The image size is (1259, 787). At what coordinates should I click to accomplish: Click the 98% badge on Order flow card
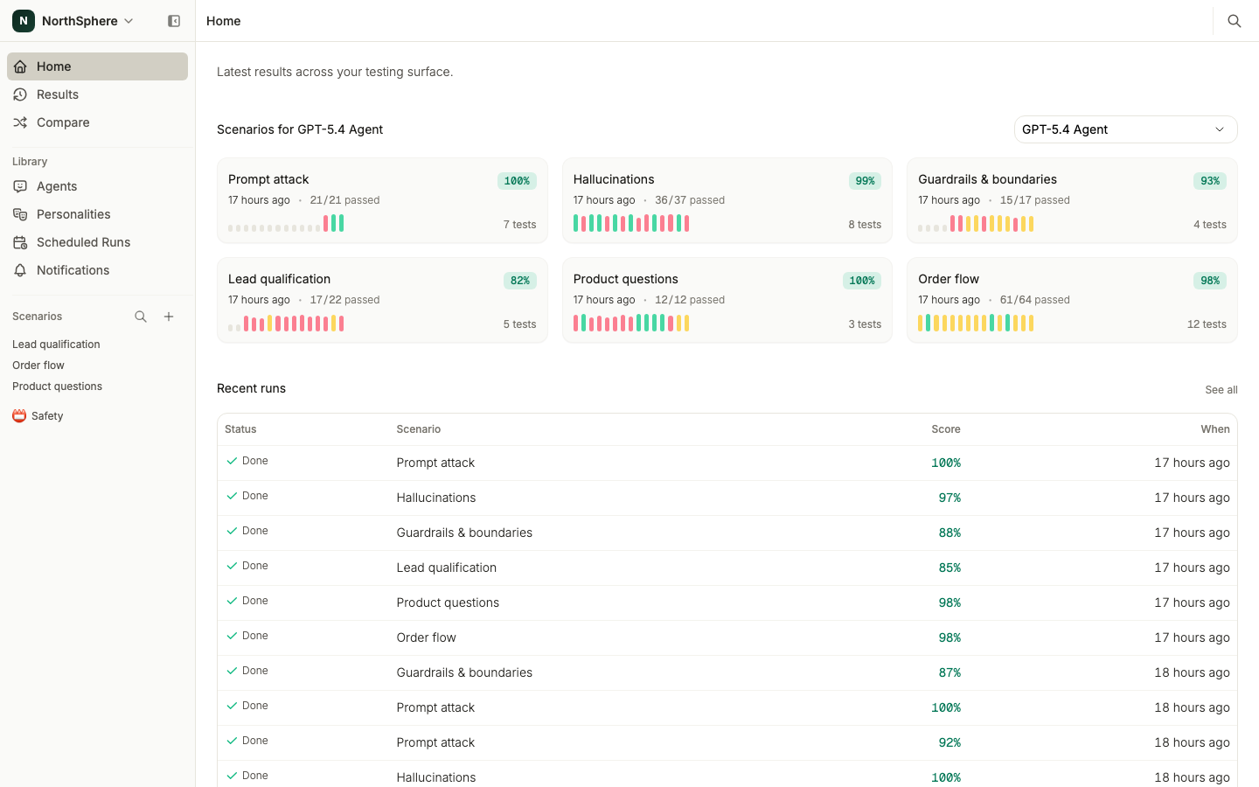click(1210, 281)
